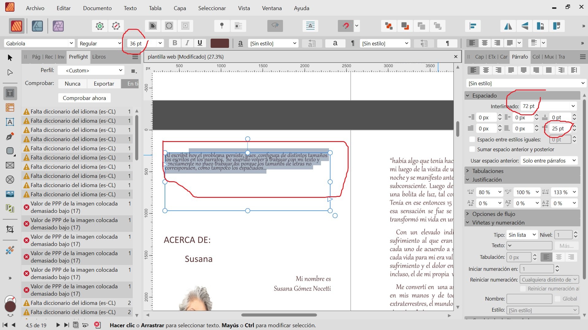This screenshot has width=588, height=330.
Task: Select the Pen tool
Action: pos(10,136)
